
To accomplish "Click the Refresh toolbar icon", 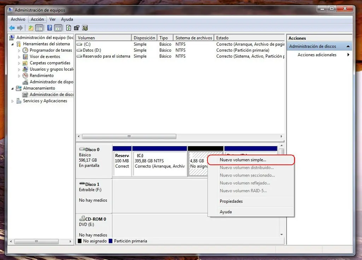I will tap(69, 28).
